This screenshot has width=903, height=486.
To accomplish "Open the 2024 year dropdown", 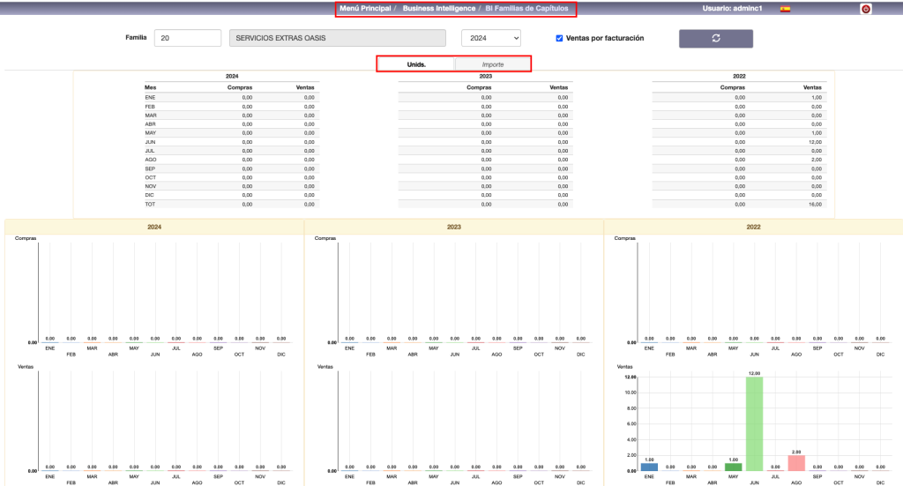I will pyautogui.click(x=491, y=38).
